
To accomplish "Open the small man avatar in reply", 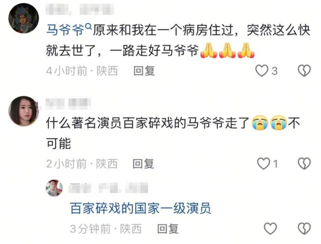I will coord(54,188).
